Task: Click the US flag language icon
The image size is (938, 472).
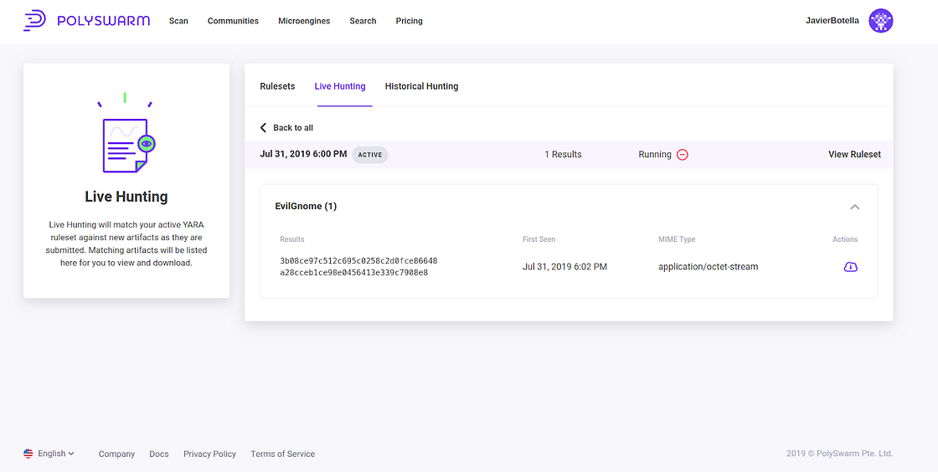Action: 28,454
